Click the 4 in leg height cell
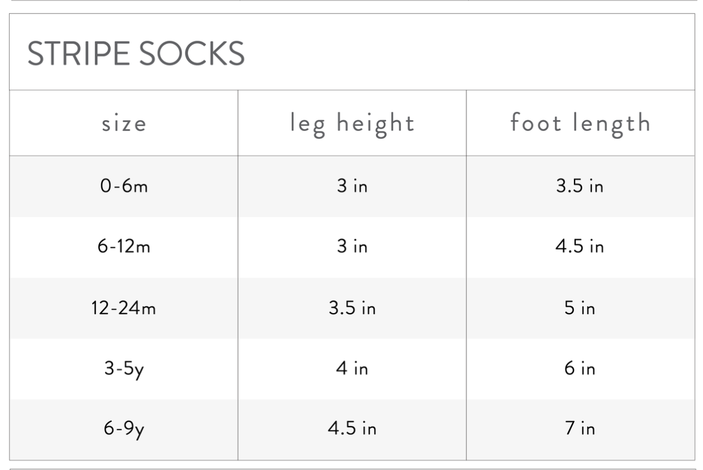 (352, 368)
